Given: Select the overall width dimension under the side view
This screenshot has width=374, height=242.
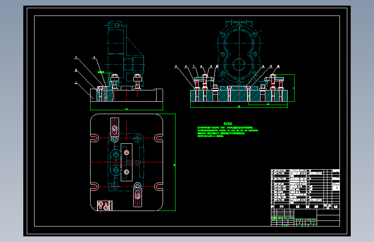Looking at the screenshot, I should (126, 110).
